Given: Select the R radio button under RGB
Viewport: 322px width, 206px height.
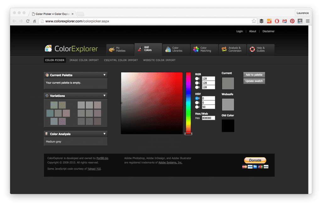Looking at the screenshot, I should tap(197, 78).
